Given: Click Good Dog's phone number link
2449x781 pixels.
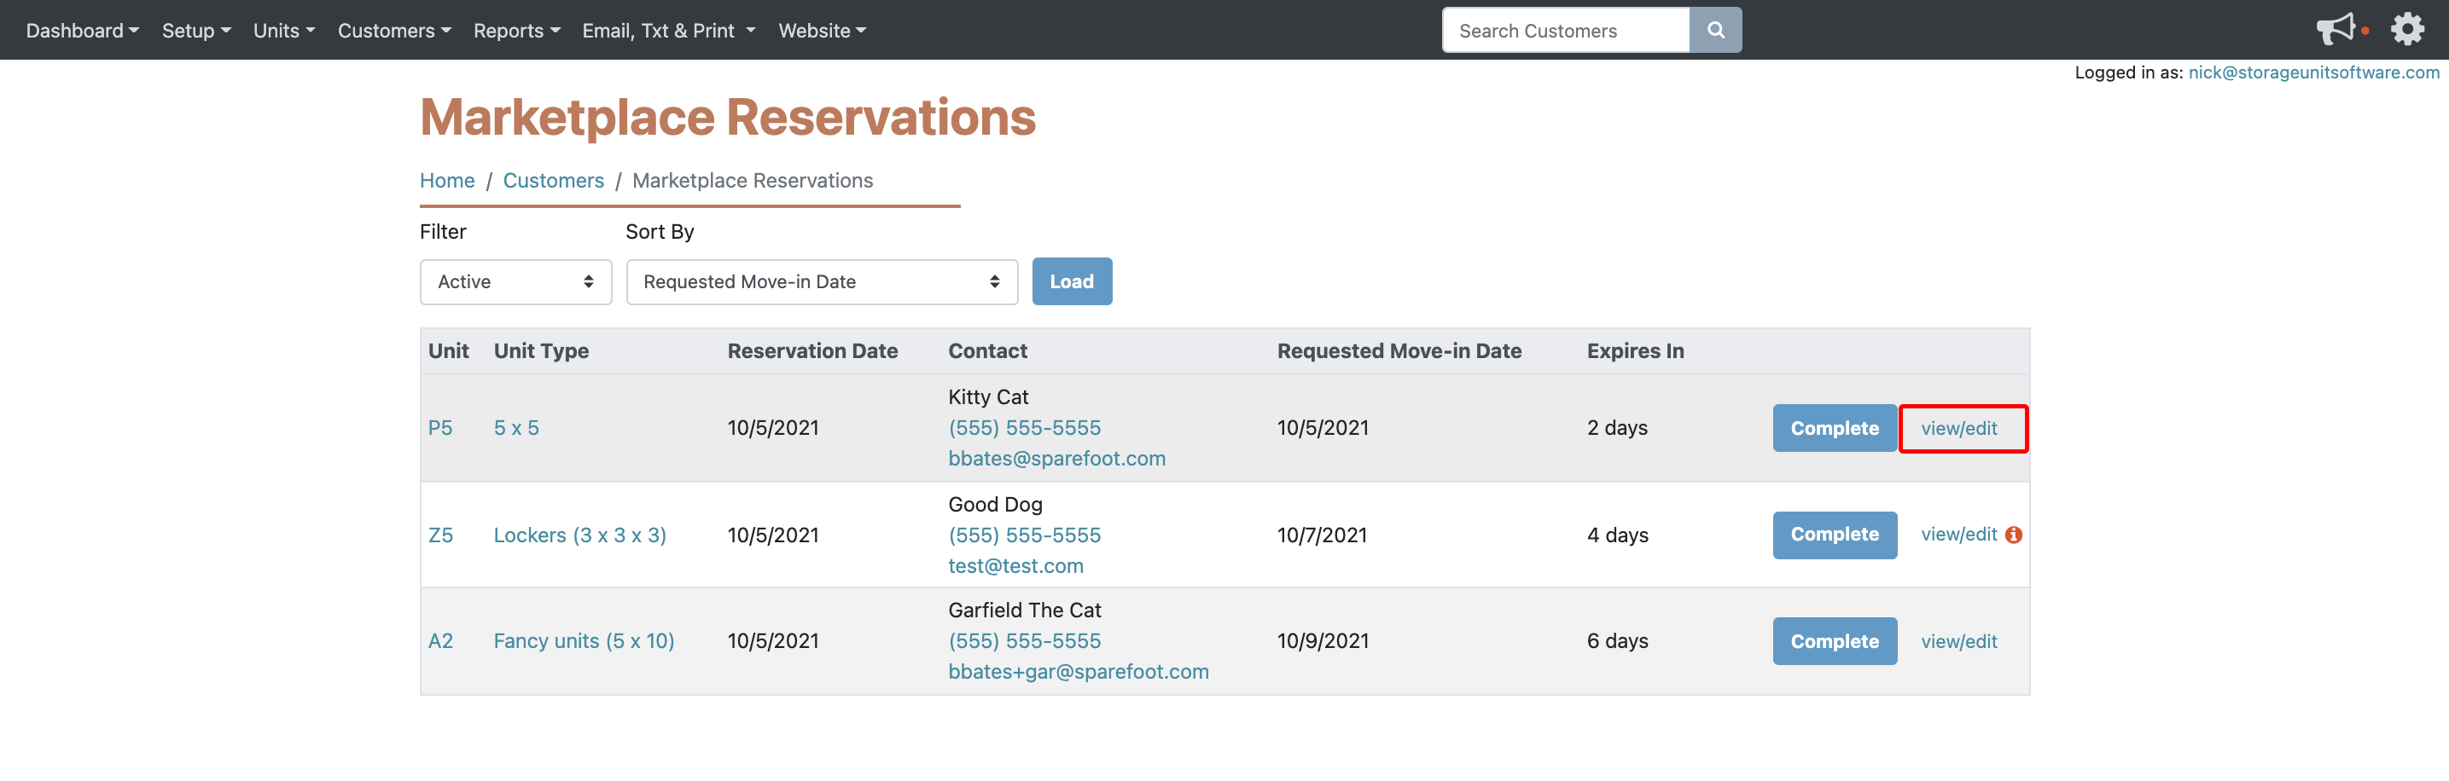Looking at the screenshot, I should (1024, 535).
